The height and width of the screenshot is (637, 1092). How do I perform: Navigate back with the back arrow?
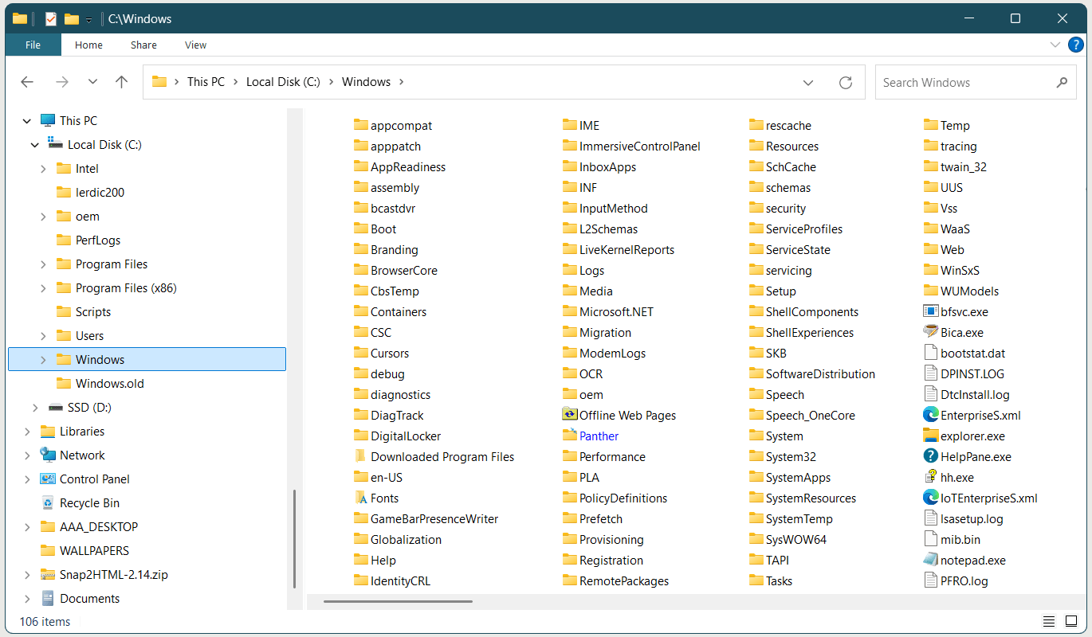click(27, 82)
